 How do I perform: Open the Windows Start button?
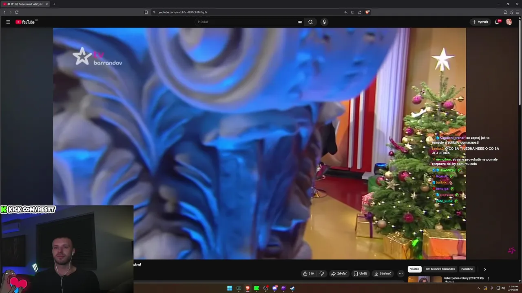230,288
